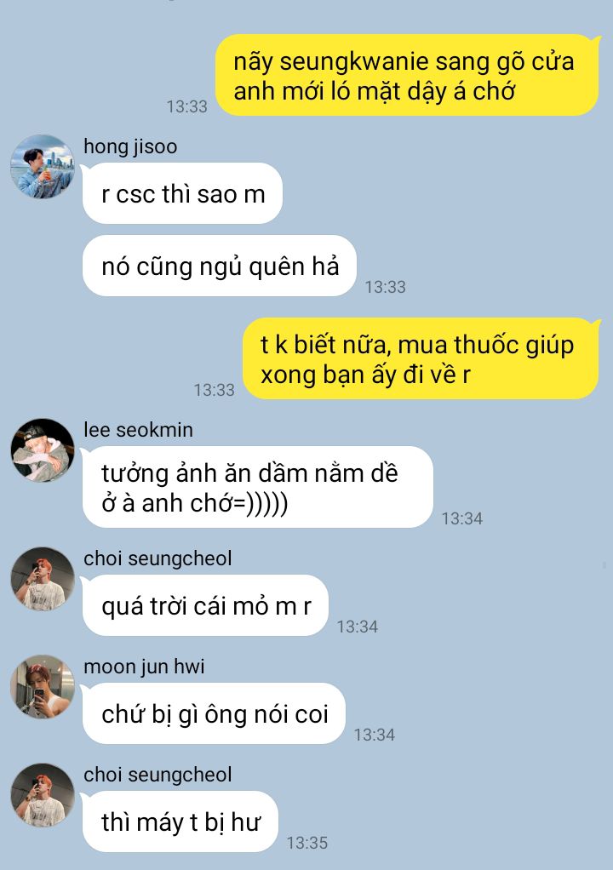Tap the yellow 'nãy seungkwanie sang gõ cửa' bubble
Screen dimensions: 613x870
point(407,76)
